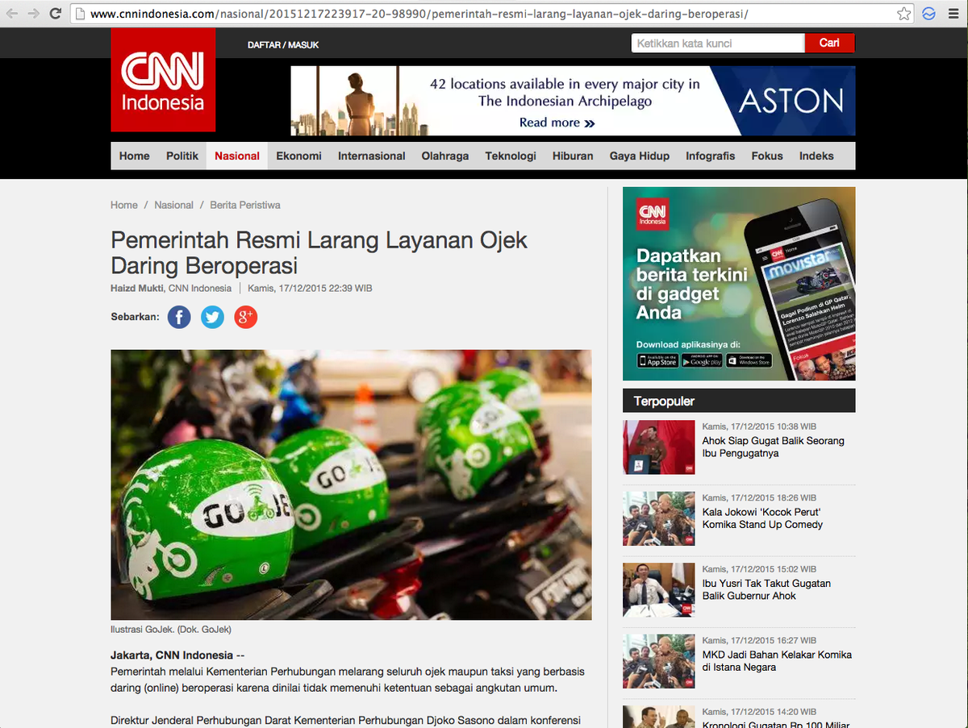Click the Nasional breadcrumb link
Screen dimensions: 968x728
coord(173,206)
